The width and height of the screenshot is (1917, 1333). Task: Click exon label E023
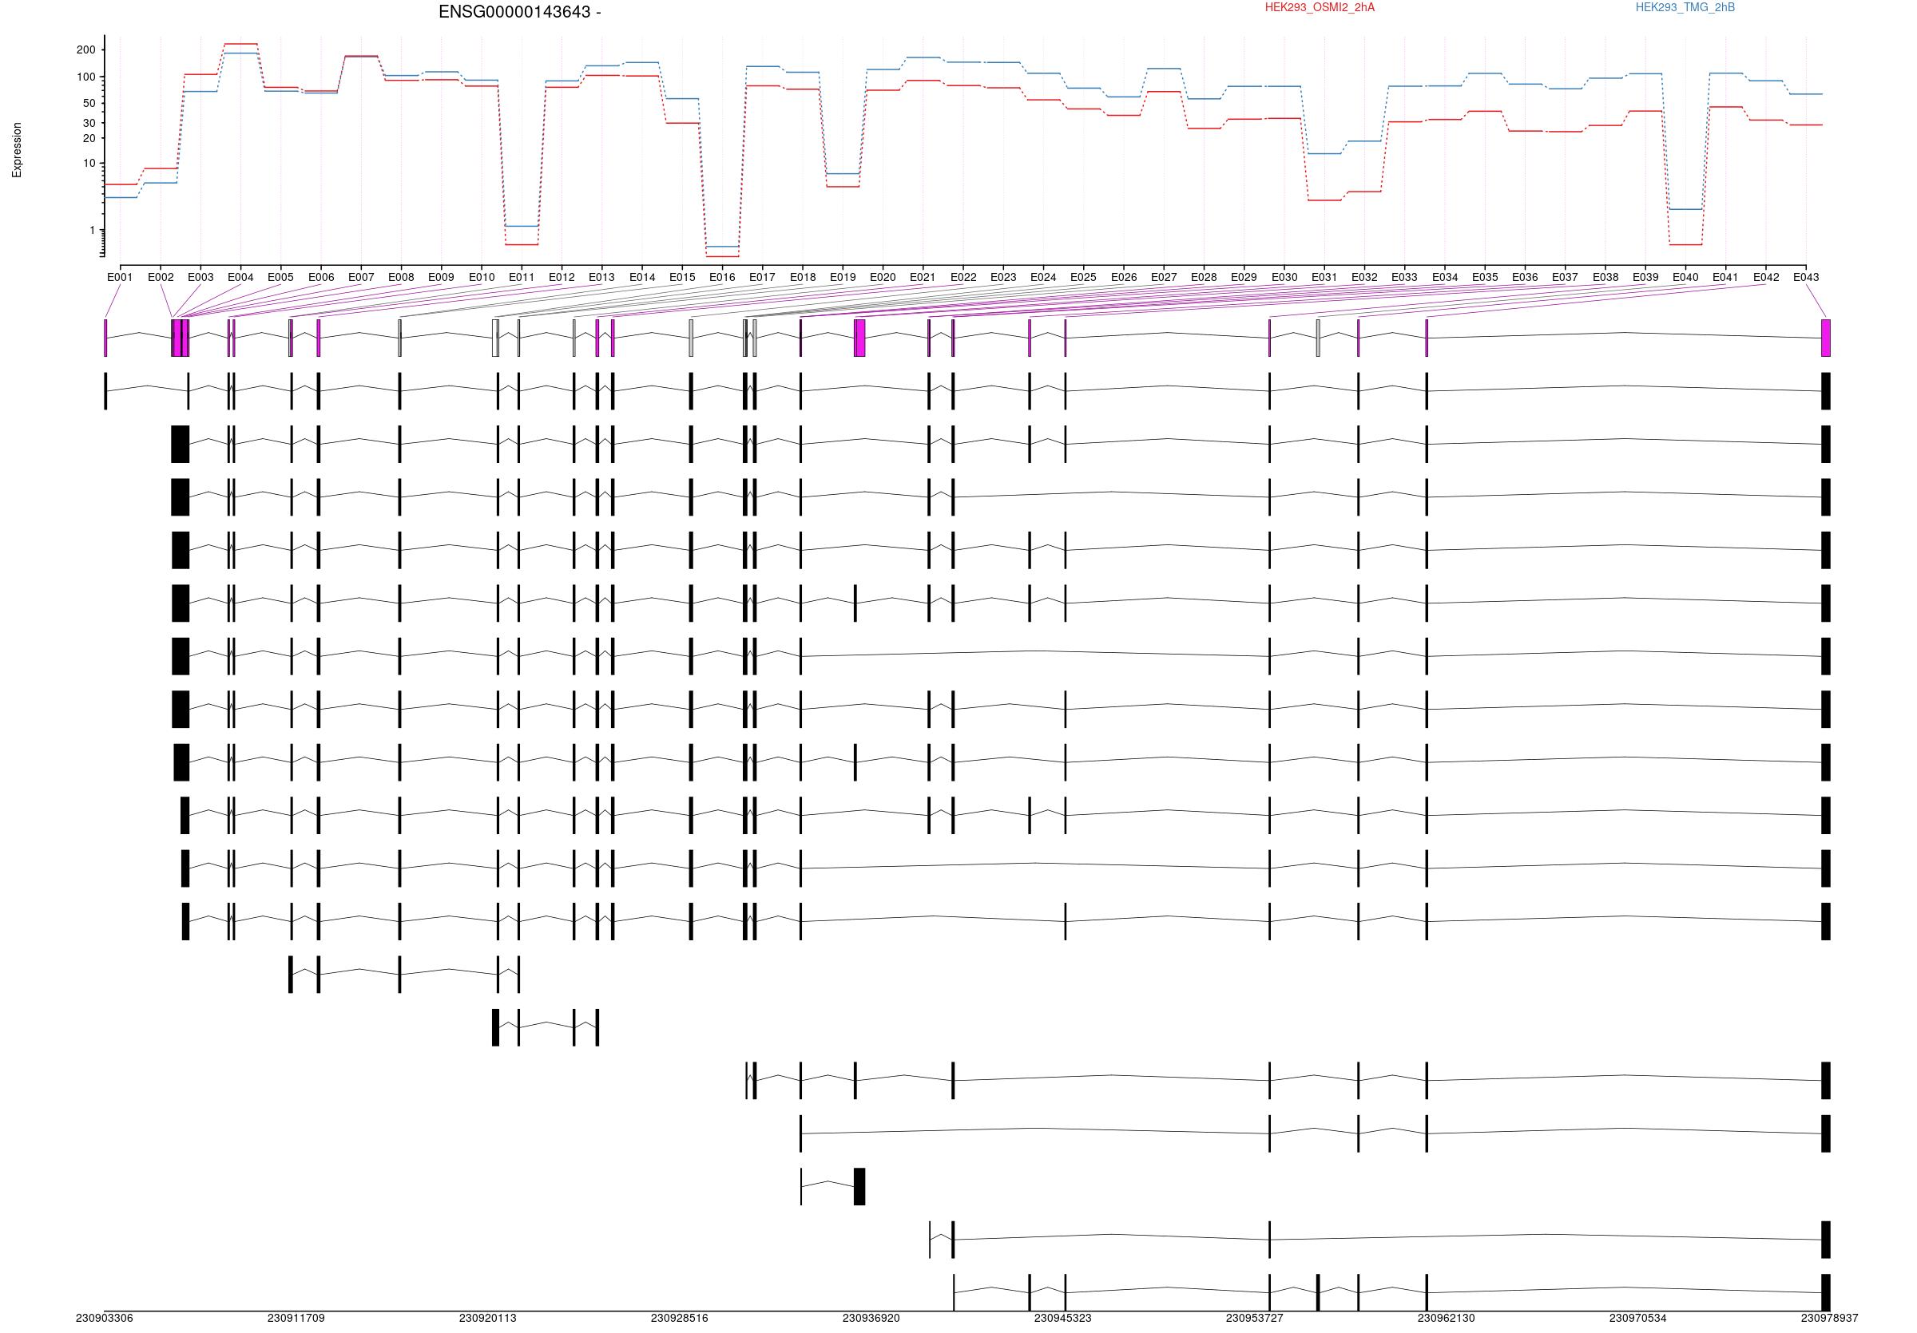coord(1003,277)
